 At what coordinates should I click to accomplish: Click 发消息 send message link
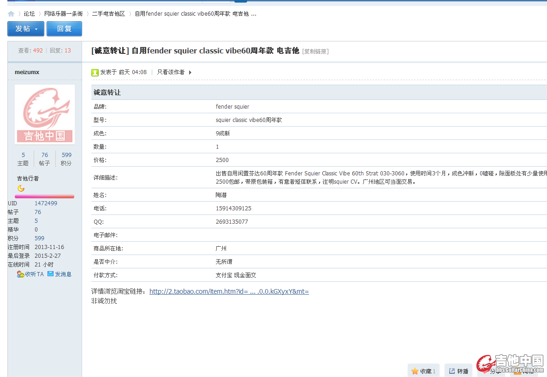[x=63, y=274]
